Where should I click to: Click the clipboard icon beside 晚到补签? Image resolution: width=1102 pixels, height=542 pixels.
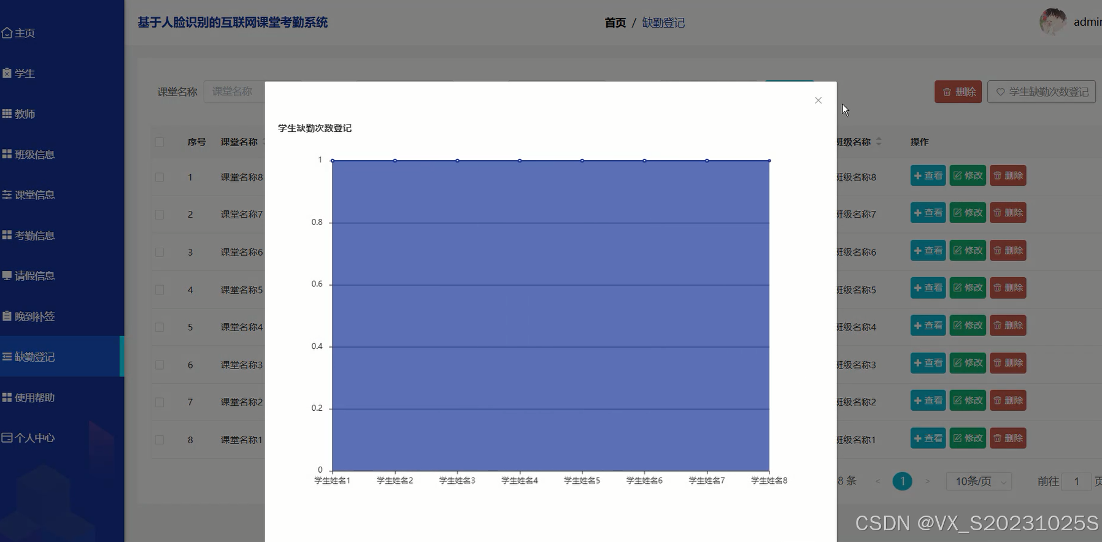pyautogui.click(x=7, y=316)
